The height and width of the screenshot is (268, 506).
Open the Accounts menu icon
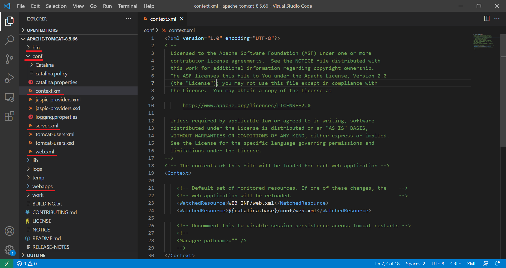9,231
